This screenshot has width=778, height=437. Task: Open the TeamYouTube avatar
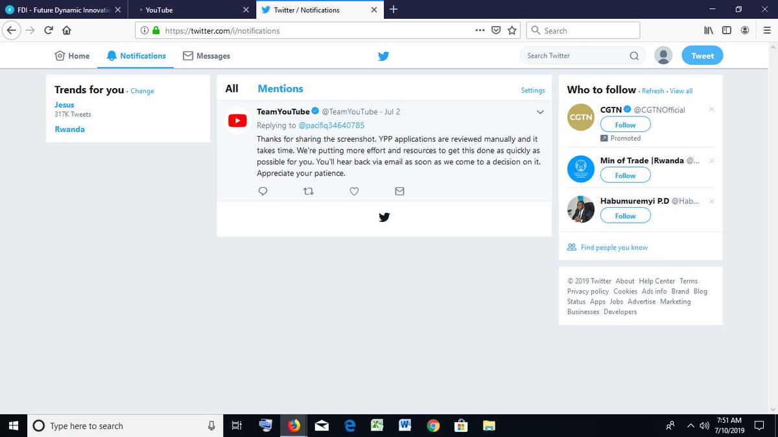(x=237, y=120)
